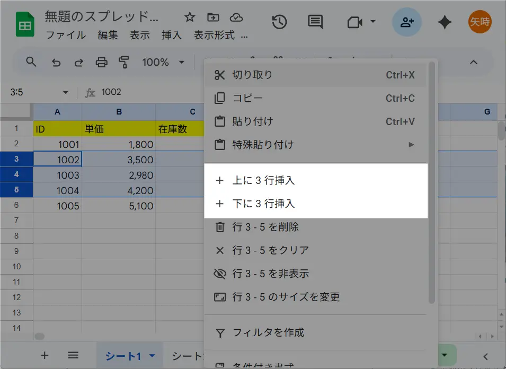Click the undo arrow icon

tap(56, 63)
